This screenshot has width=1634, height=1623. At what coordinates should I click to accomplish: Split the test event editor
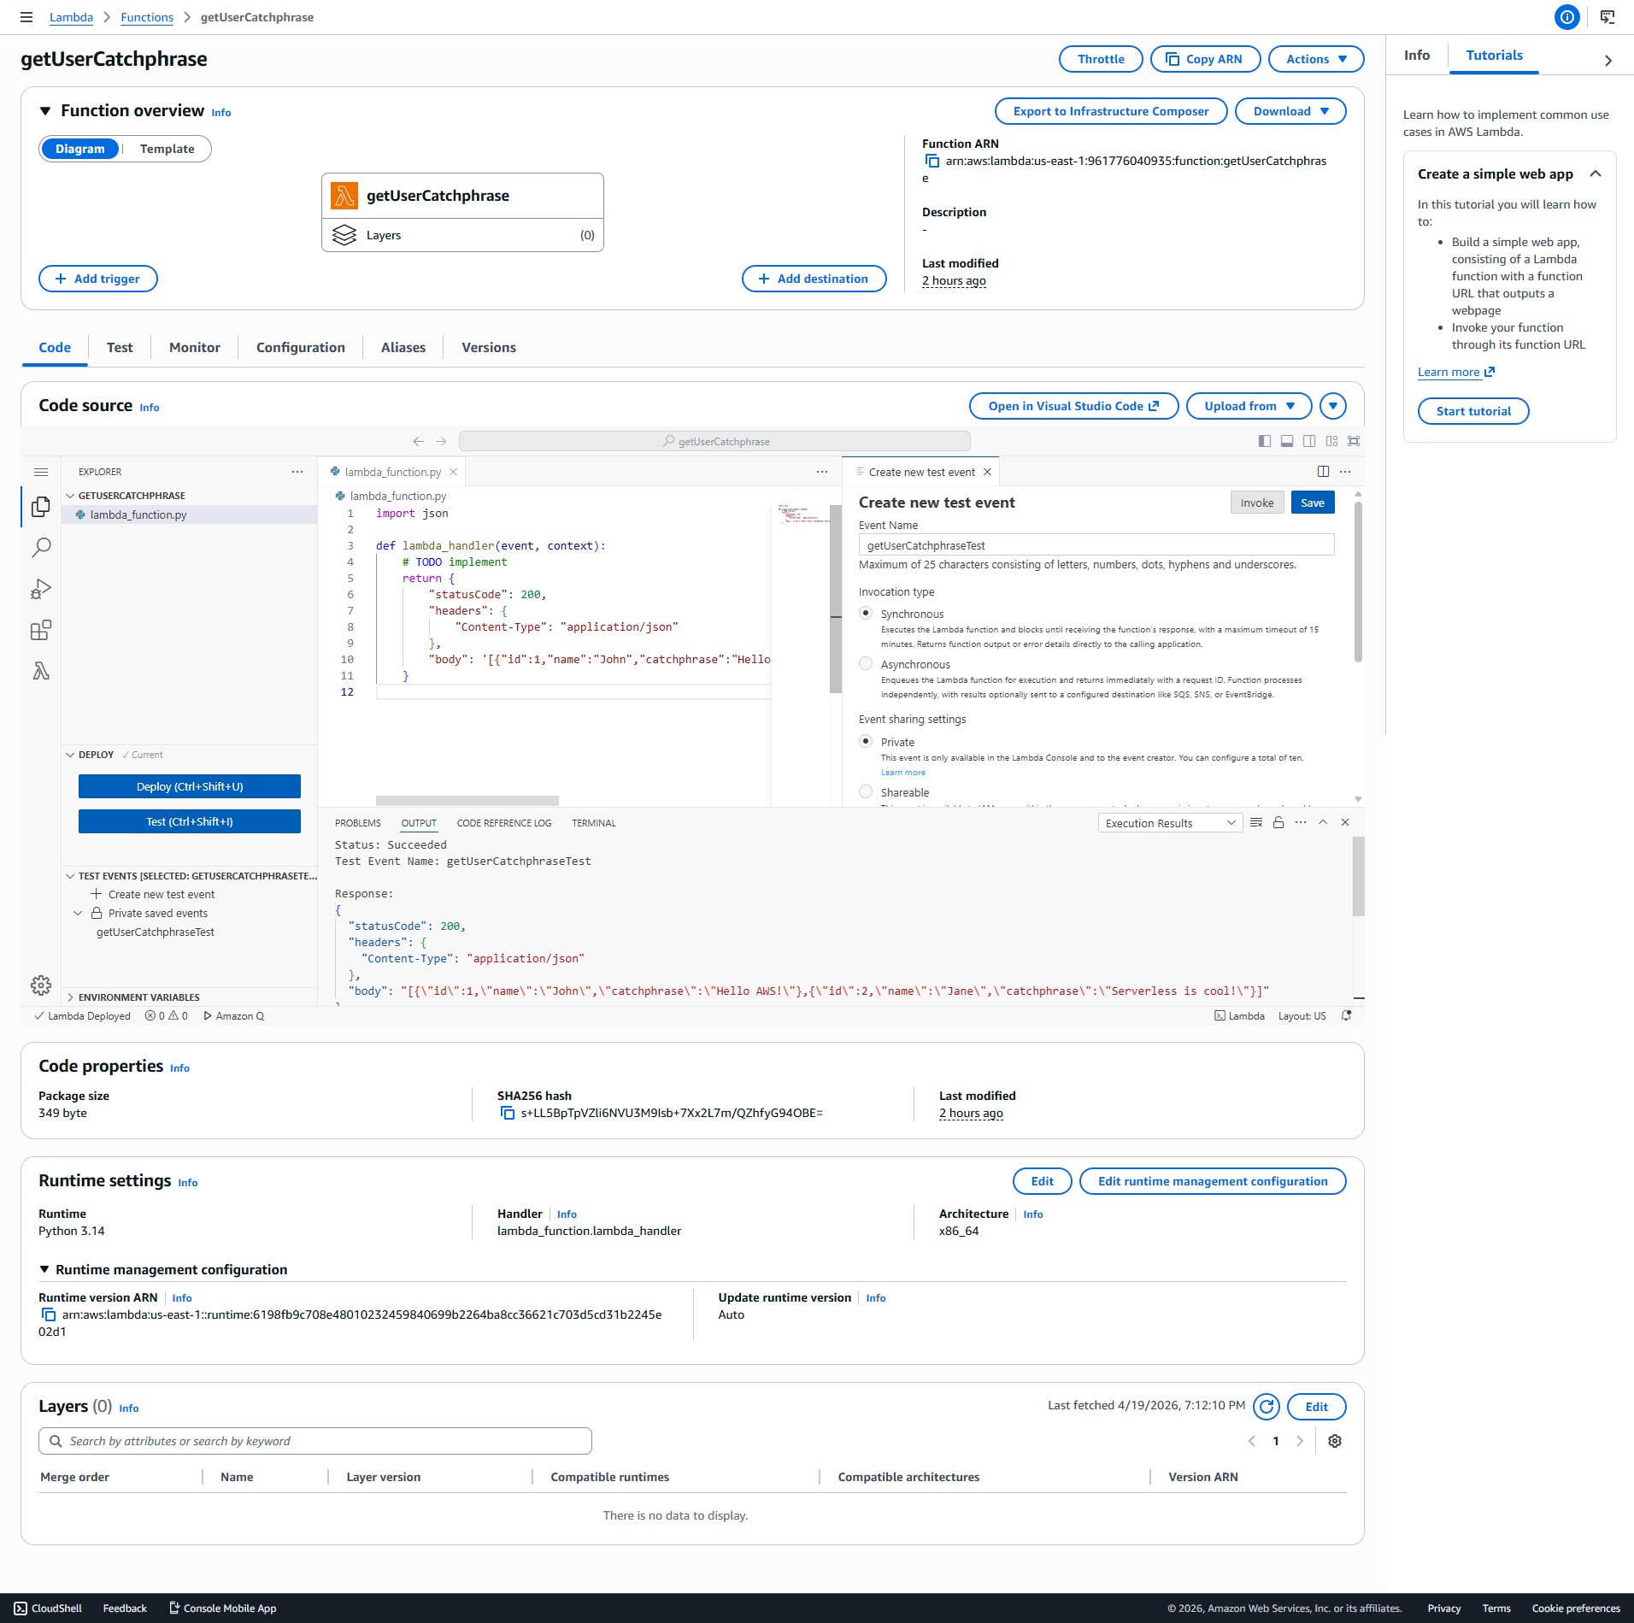click(1323, 472)
